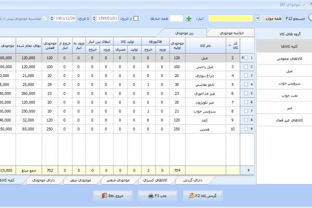Image resolution: width=312 pixels, height=208 pixels.
Task: Select کالاهای عمومی group
Action: [x=284, y=59]
